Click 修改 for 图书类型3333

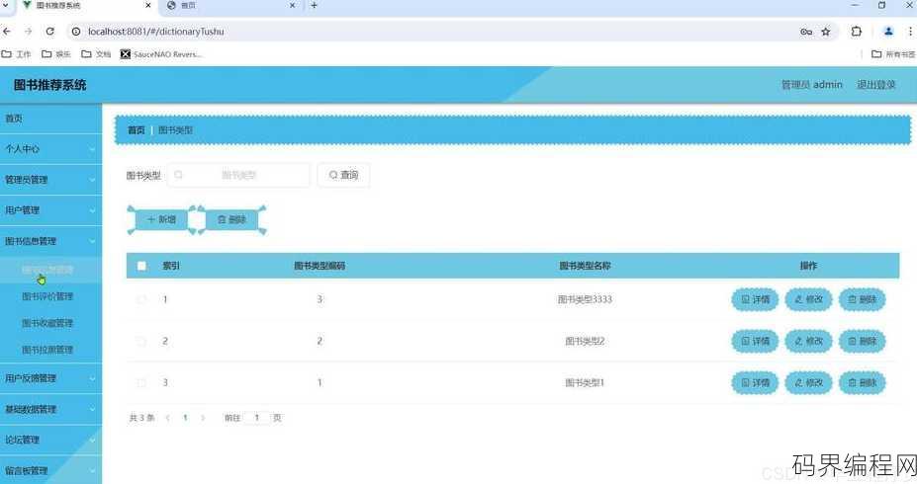coord(808,299)
